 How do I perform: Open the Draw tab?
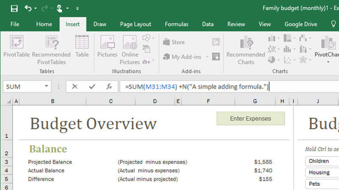point(100,24)
